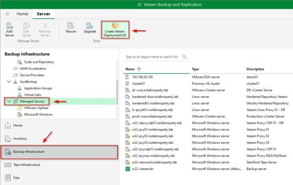293x185 pixels.
Task: Select w22-prxy01.nolabnoparty.lab row
Action: (208, 129)
